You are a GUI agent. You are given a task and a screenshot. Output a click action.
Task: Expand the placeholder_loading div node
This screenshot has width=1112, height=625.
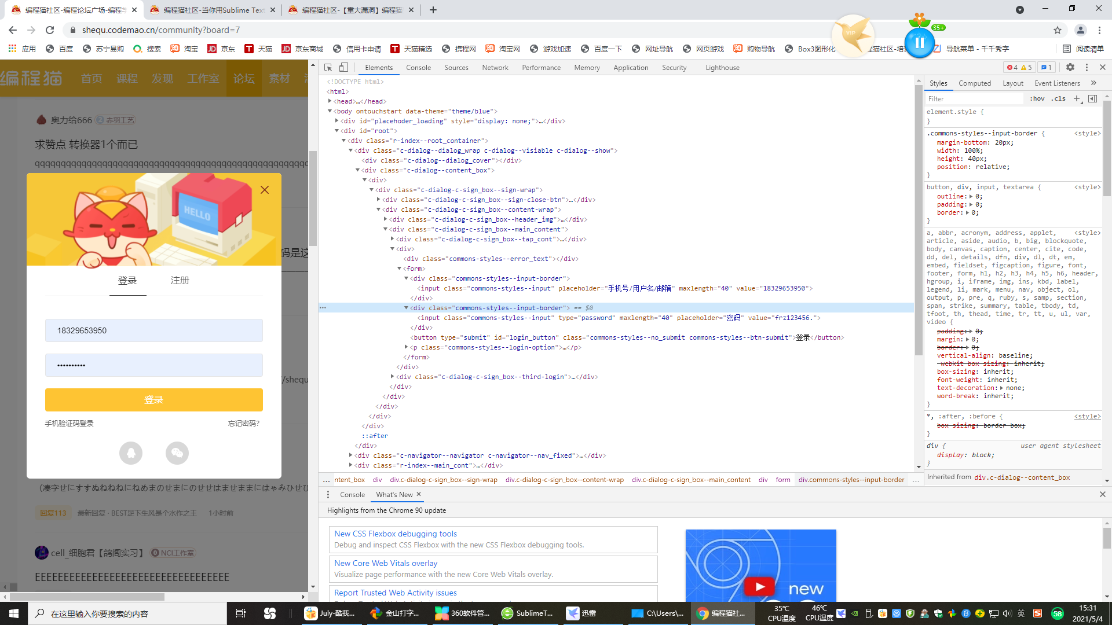click(x=337, y=121)
